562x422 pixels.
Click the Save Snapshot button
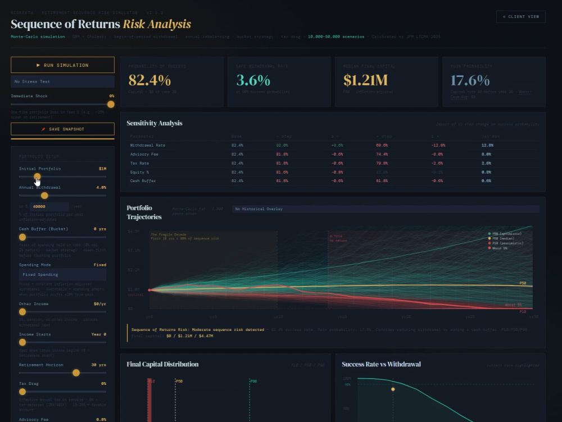pos(63,129)
